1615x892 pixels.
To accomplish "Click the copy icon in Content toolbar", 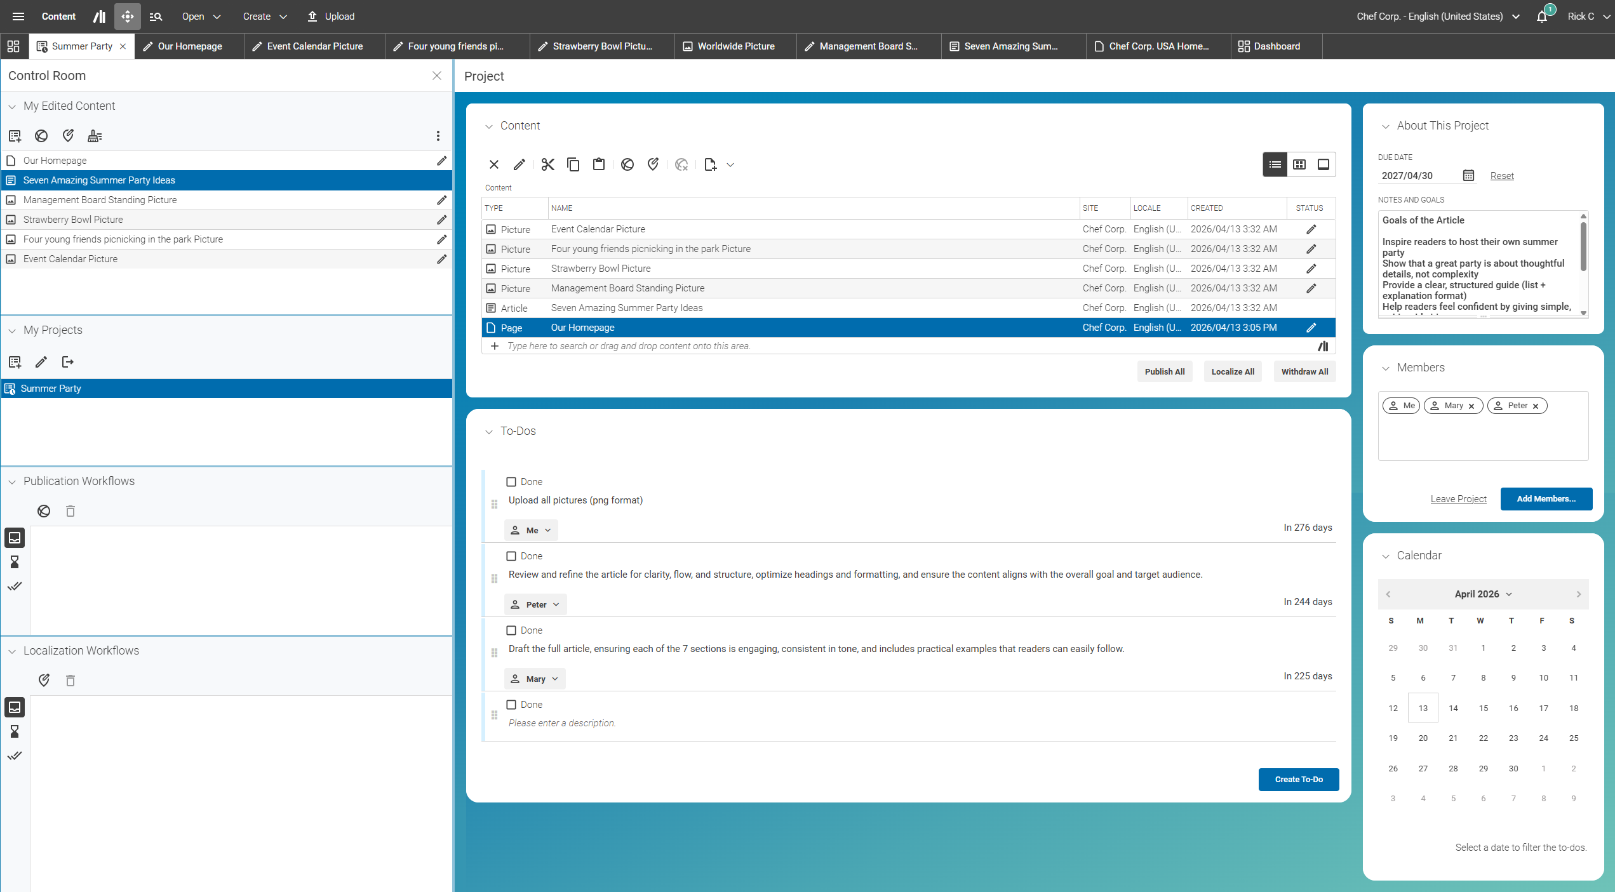I will [573, 165].
